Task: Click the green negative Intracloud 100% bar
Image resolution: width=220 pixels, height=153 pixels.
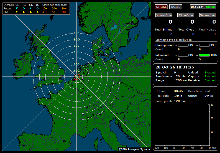Action: (x=204, y=55)
